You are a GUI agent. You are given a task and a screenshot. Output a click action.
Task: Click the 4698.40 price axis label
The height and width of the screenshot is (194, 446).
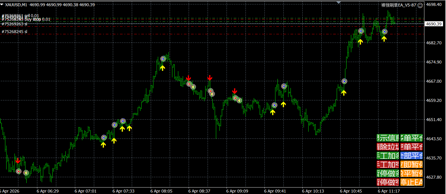(x=434, y=4)
